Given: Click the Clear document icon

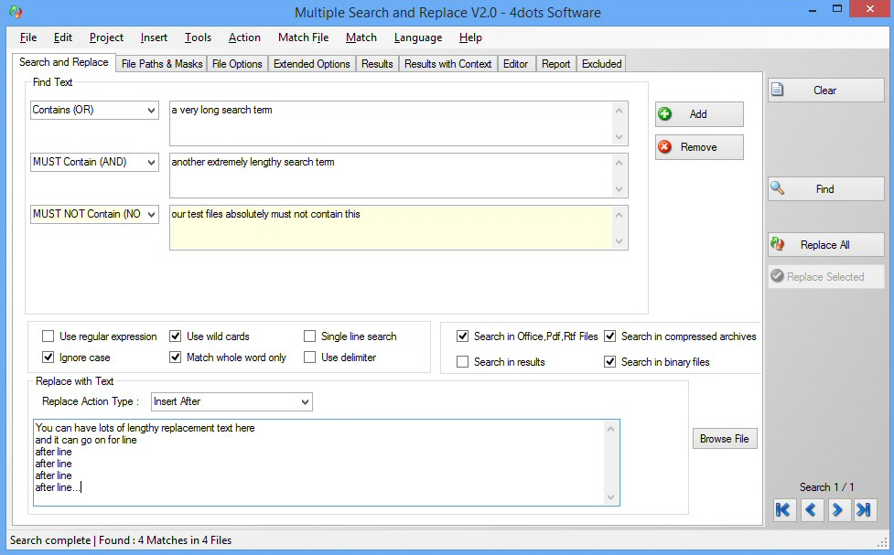Looking at the screenshot, I should pyautogui.click(x=779, y=90).
